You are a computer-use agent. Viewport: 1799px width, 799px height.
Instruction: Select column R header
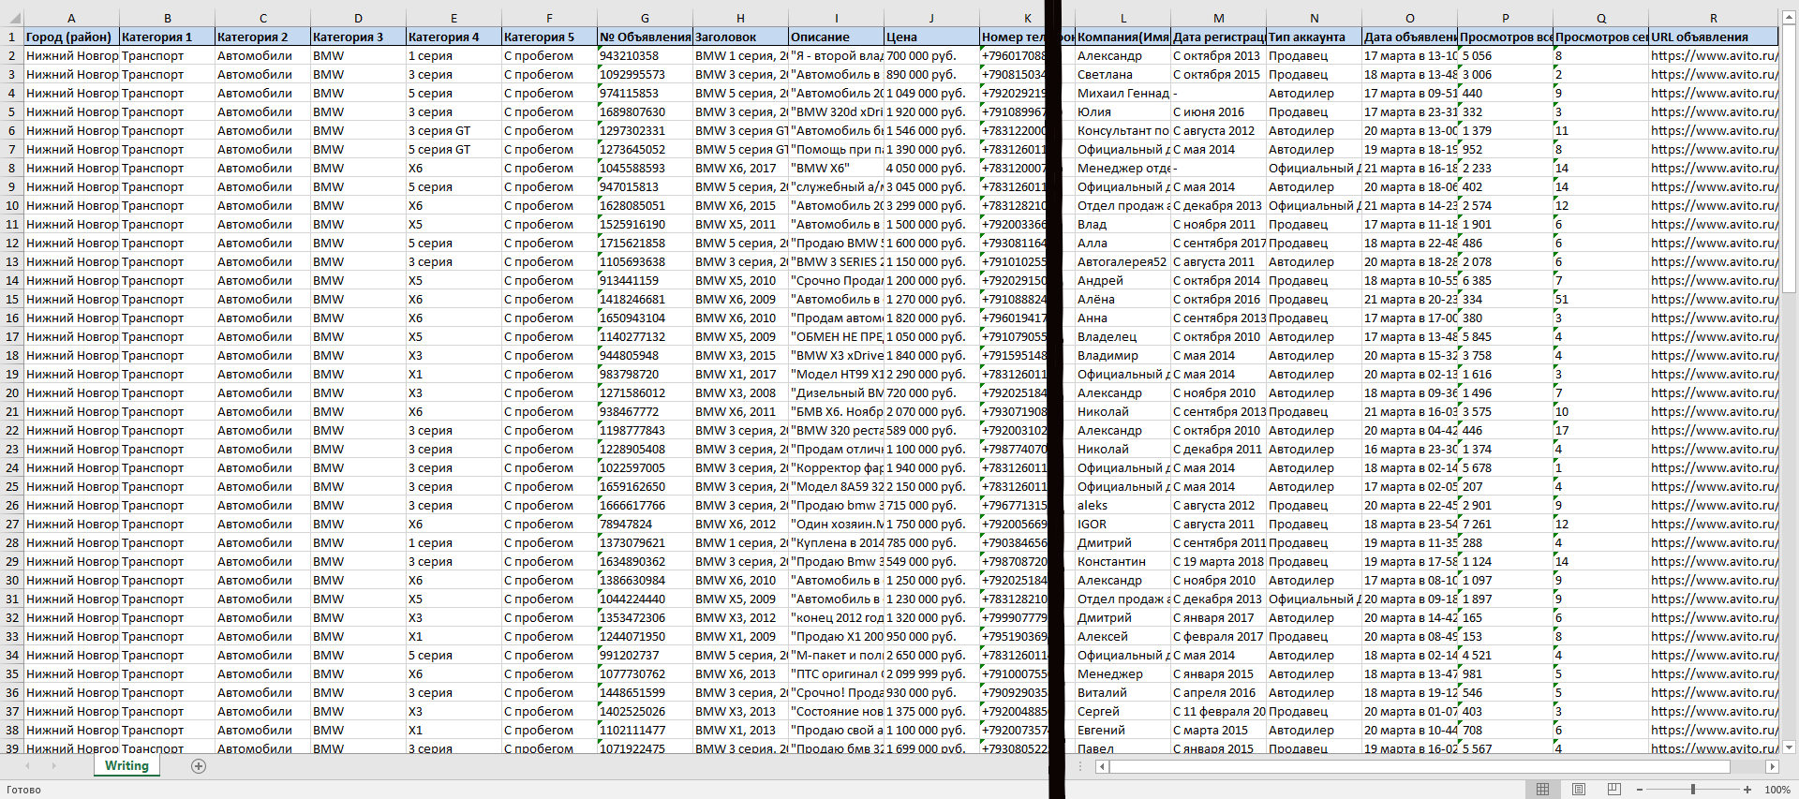1713,18
